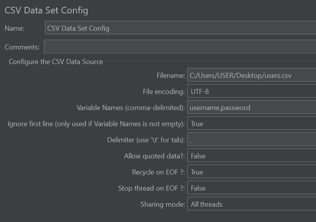Click the Sharing mode: label
The height and width of the screenshot is (222, 316).
point(162,204)
